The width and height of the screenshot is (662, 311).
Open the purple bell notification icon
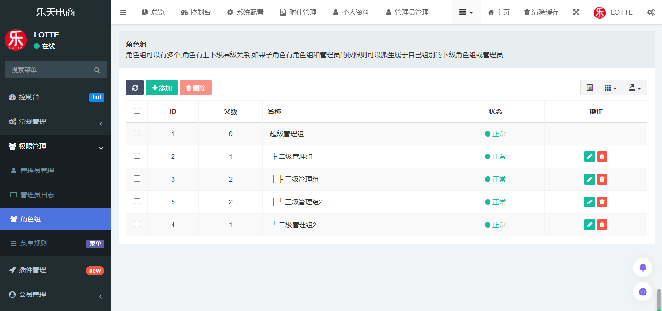coord(643,267)
